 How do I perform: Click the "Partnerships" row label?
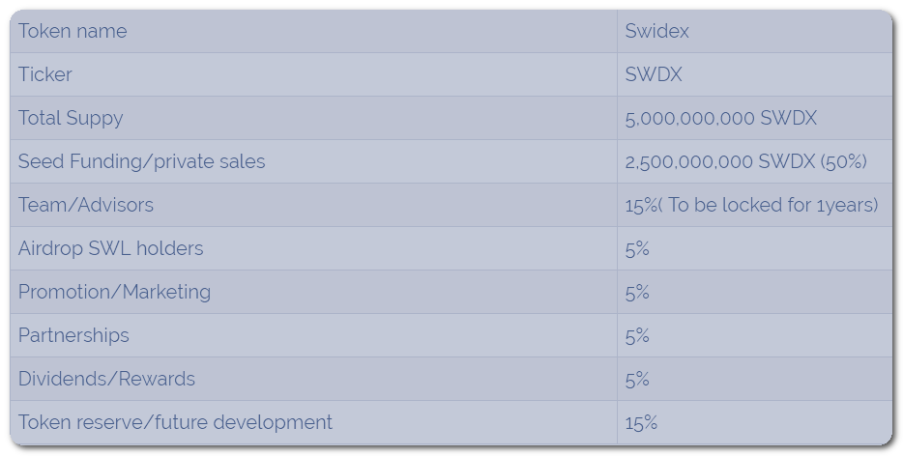click(x=73, y=335)
